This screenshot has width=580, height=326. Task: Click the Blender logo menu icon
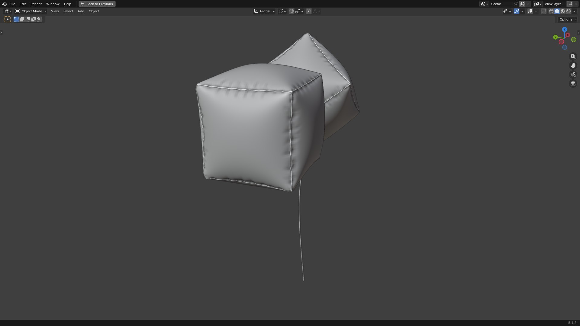[4, 4]
